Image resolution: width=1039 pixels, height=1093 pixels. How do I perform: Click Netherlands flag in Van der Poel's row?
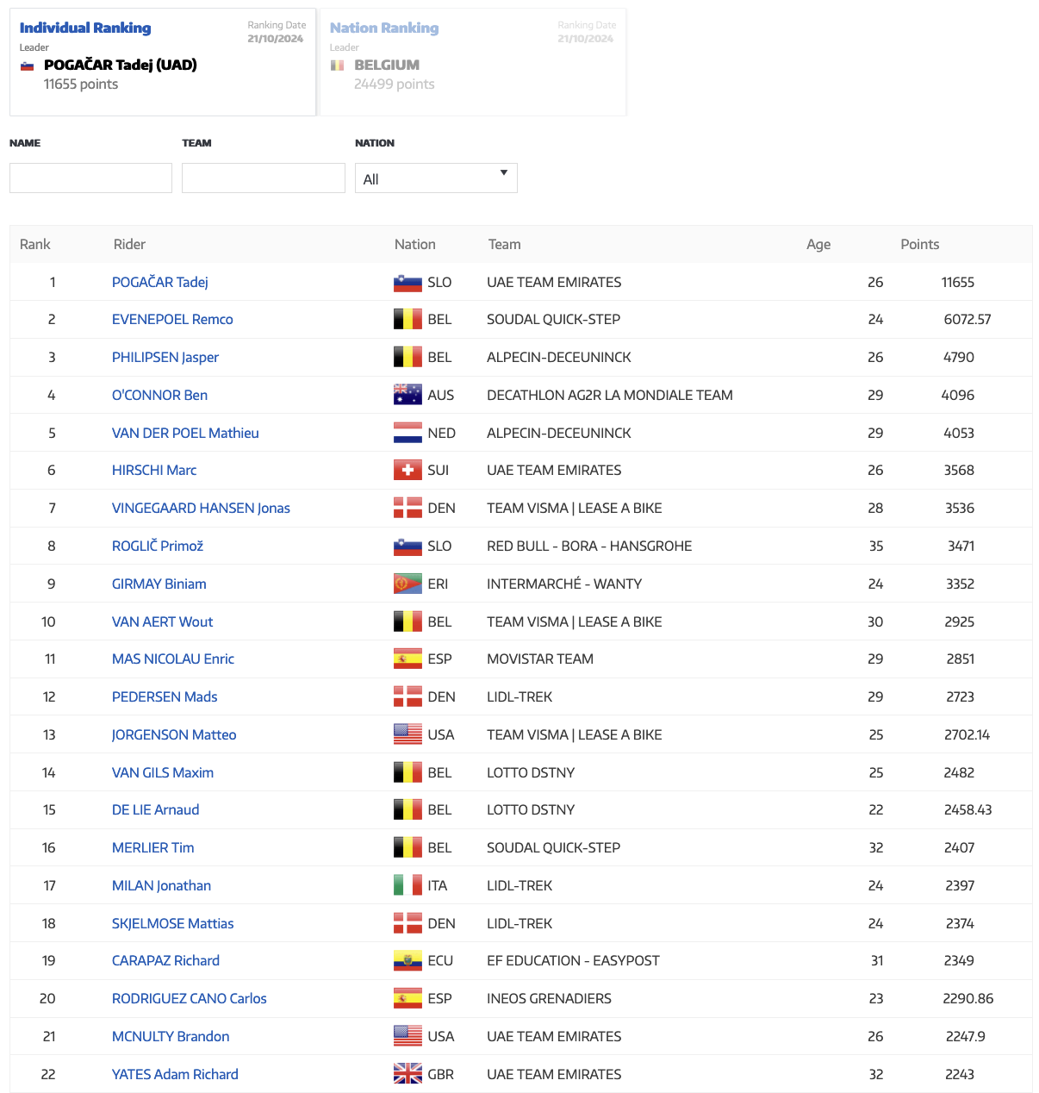(x=408, y=433)
